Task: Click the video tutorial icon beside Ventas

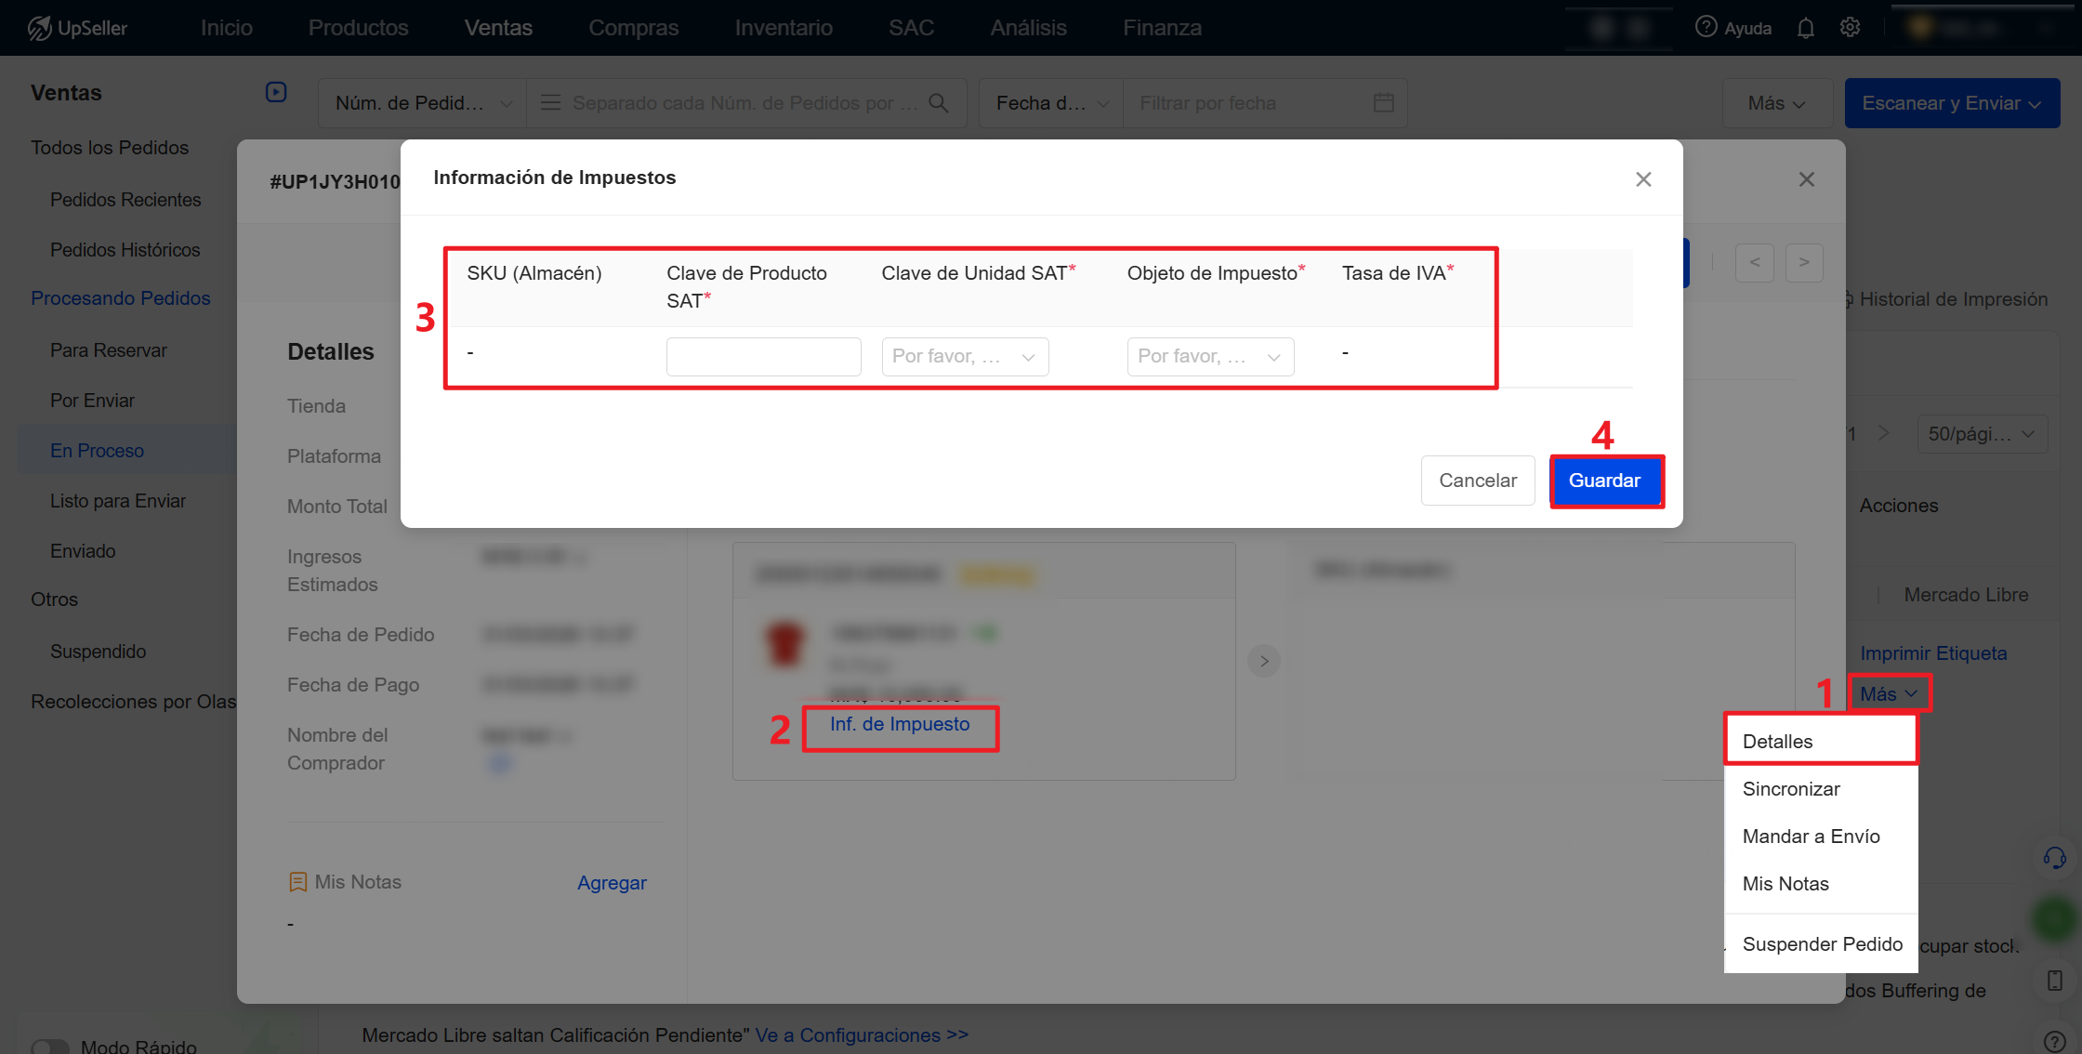Action: point(276,92)
